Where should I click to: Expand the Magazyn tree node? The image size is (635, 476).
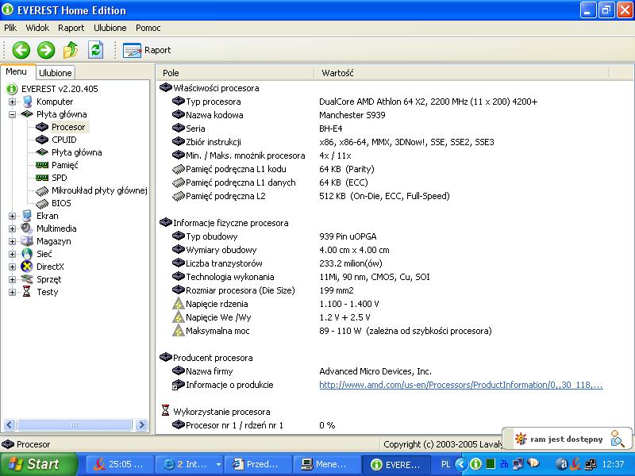click(12, 241)
